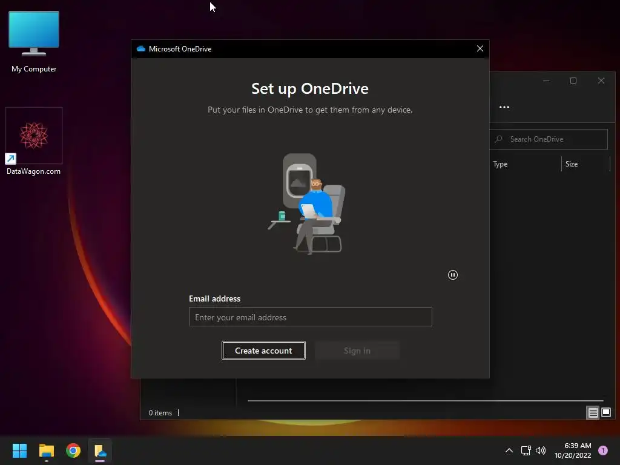Open the three-dots See more menu in File Explorer

[x=504, y=107]
